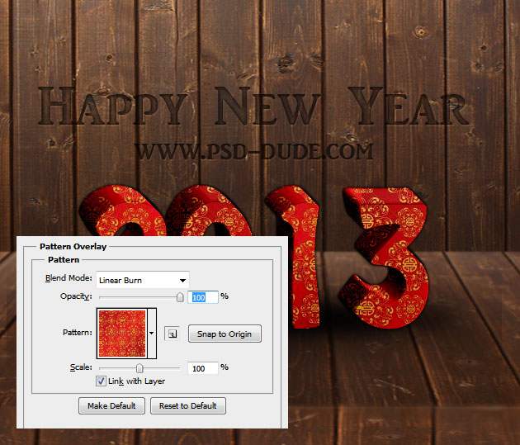
Task: Click the Blend Mode label text
Action: coord(68,281)
